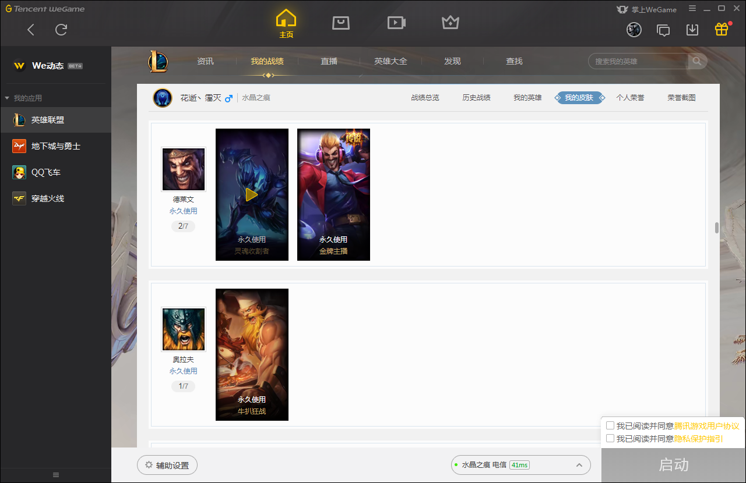Viewport: 746px width, 483px height.
Task: Play the 灵魂收割者 skin preview
Action: (251, 194)
